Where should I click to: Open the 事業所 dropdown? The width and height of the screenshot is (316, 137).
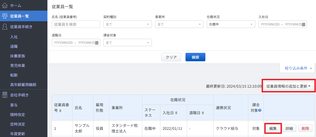179,24
